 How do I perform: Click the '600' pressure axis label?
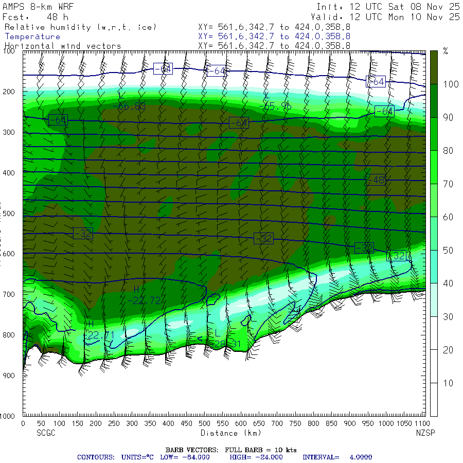(x=9, y=254)
